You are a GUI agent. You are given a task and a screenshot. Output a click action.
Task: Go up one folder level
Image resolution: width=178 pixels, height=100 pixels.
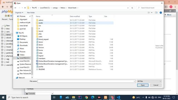click(25, 8)
